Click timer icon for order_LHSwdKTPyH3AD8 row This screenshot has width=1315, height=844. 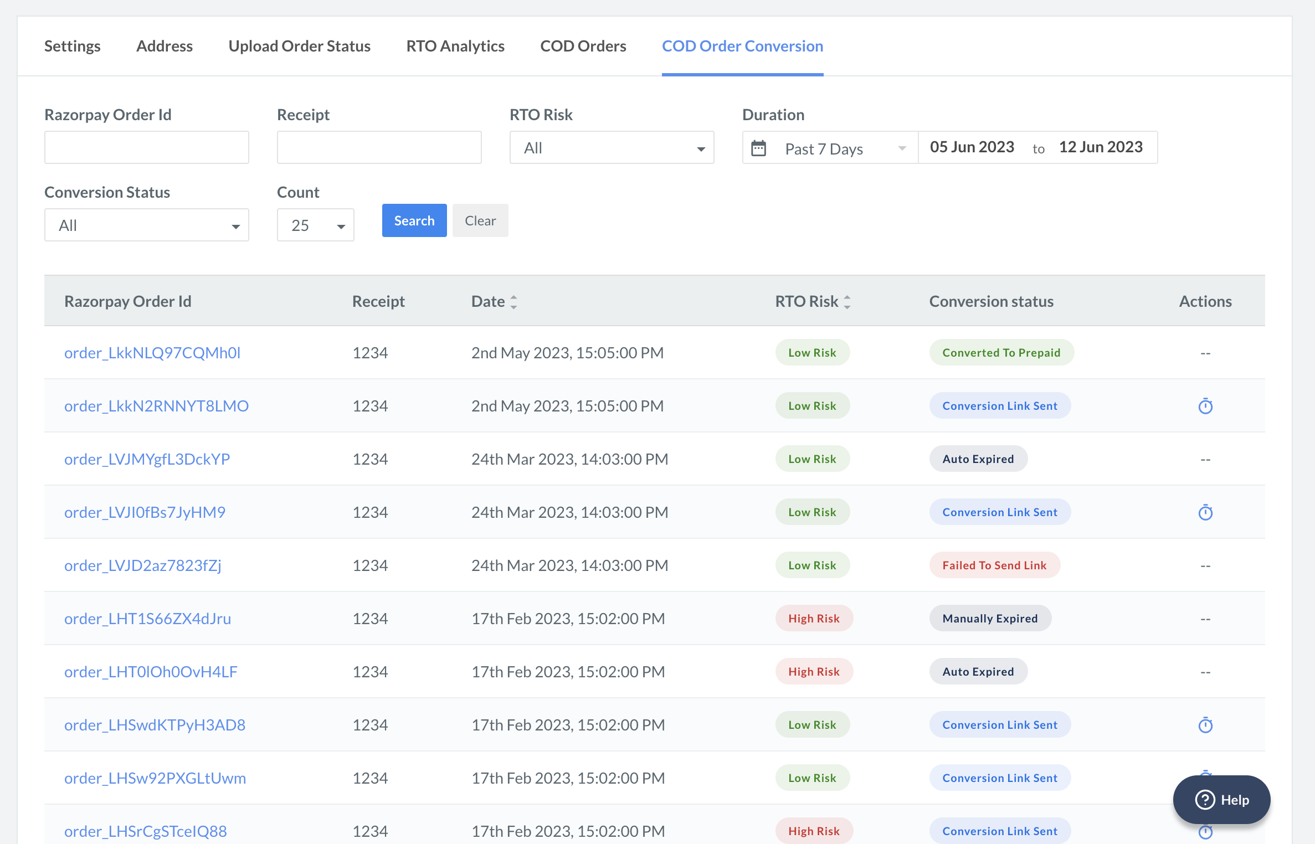point(1205,725)
